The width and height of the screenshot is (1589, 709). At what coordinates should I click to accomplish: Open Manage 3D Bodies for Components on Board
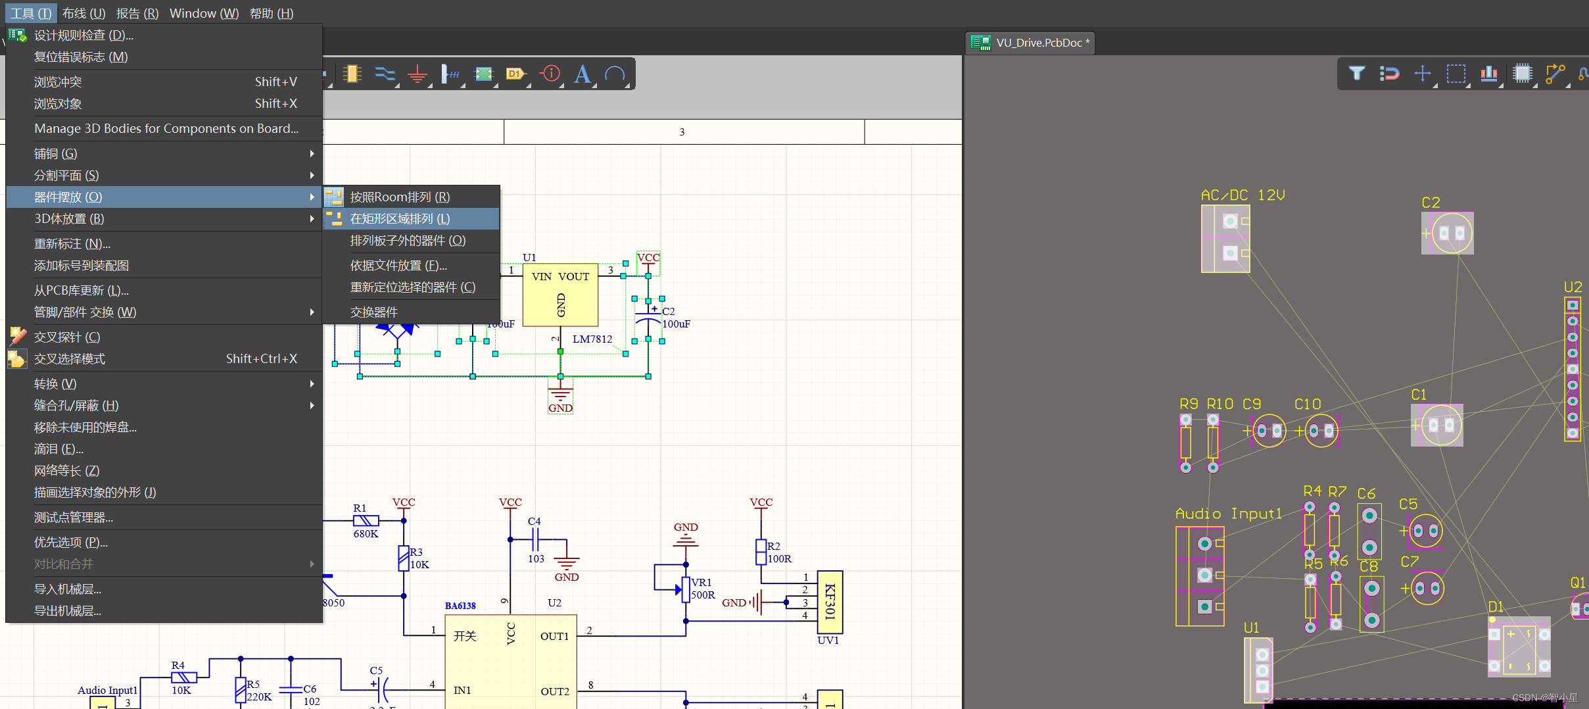pyautogui.click(x=164, y=128)
